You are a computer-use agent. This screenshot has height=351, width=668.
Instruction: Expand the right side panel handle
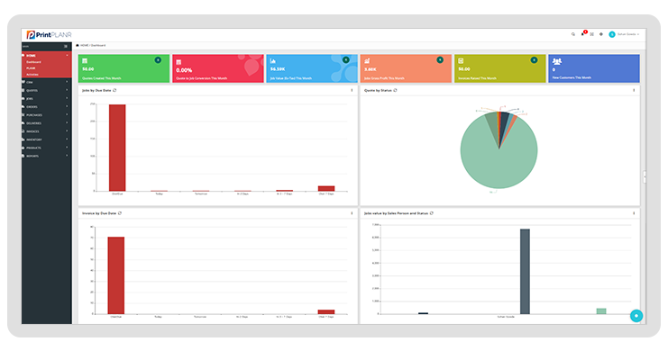coord(645,176)
